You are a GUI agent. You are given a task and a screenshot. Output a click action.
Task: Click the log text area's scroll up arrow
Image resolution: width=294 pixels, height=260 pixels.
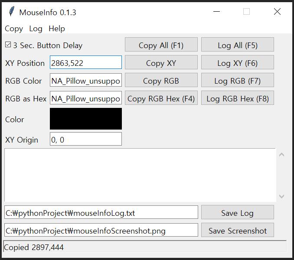point(281,155)
